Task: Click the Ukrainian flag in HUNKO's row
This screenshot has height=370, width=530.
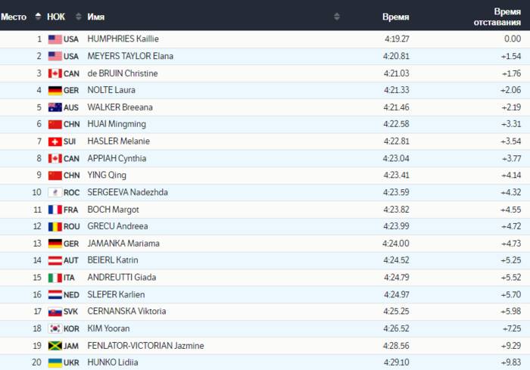Action: coord(55,362)
